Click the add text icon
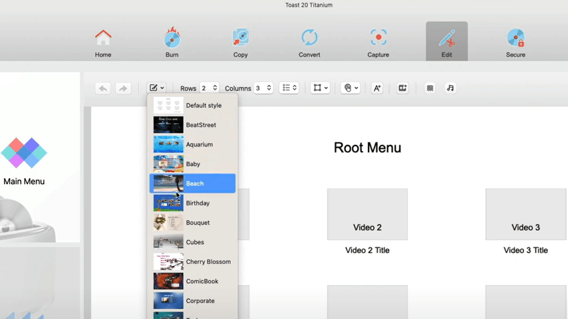The width and height of the screenshot is (568, 319). click(x=376, y=88)
